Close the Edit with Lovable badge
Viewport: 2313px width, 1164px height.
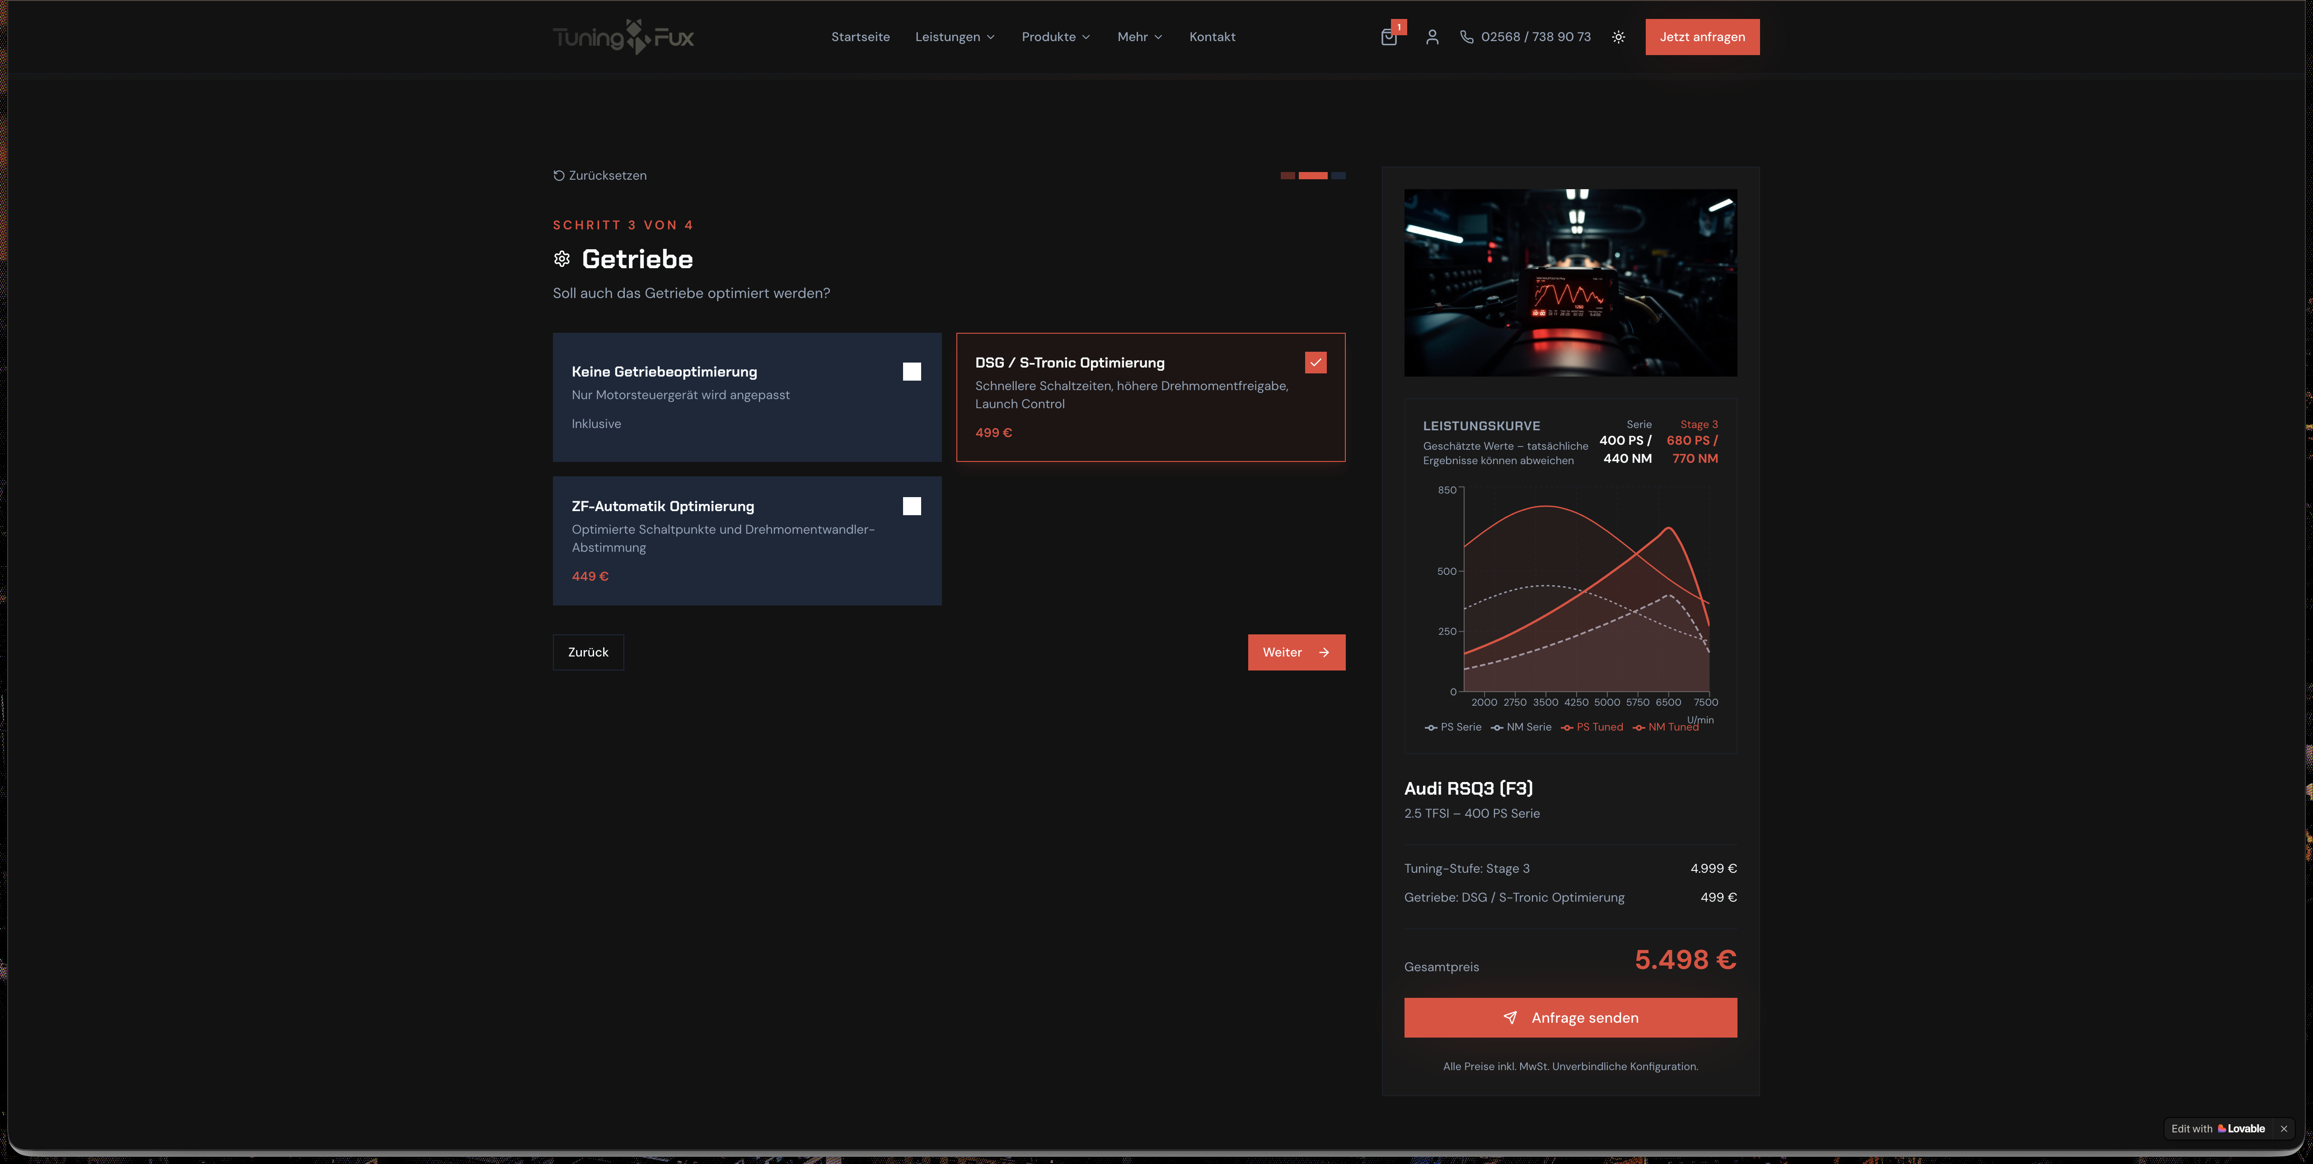pos(2284,1129)
